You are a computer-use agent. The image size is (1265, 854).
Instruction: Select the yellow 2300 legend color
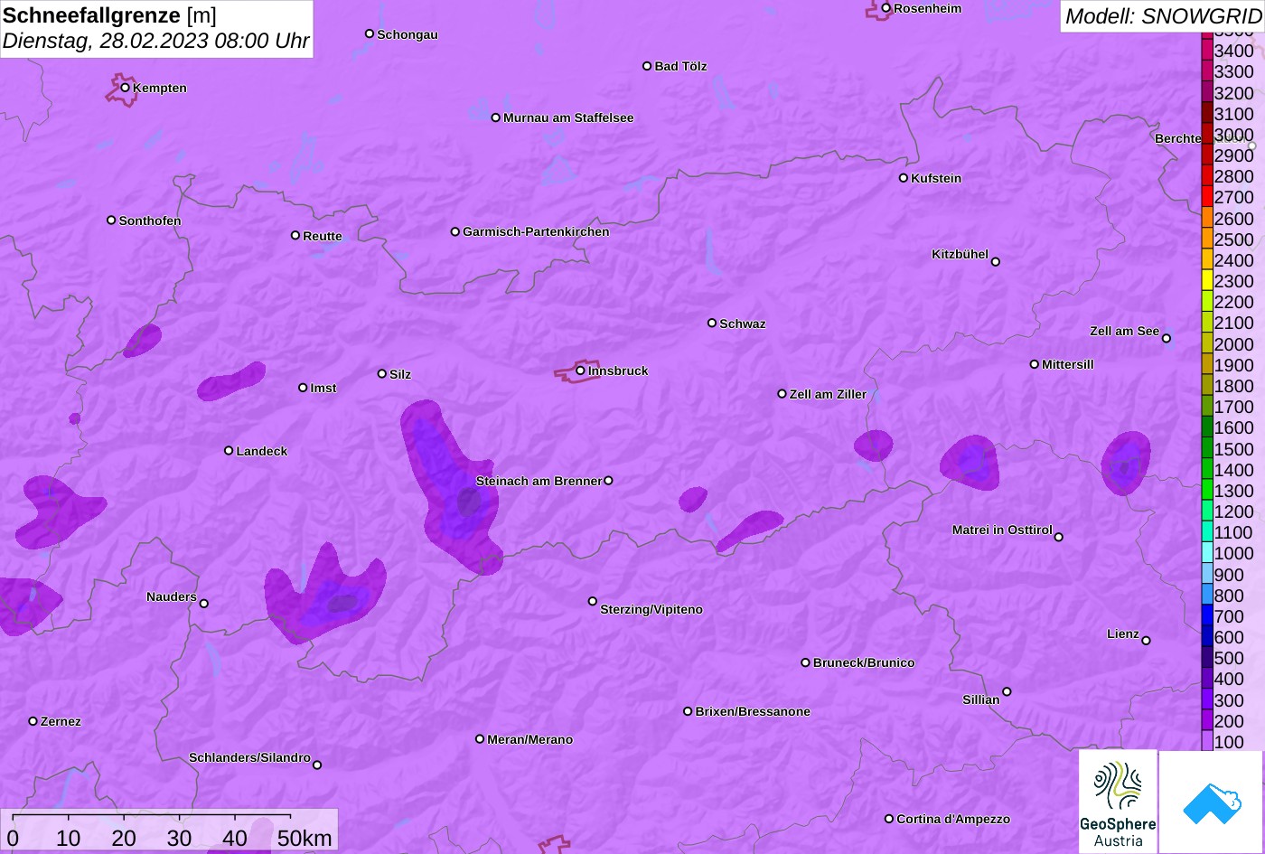pos(1207,281)
